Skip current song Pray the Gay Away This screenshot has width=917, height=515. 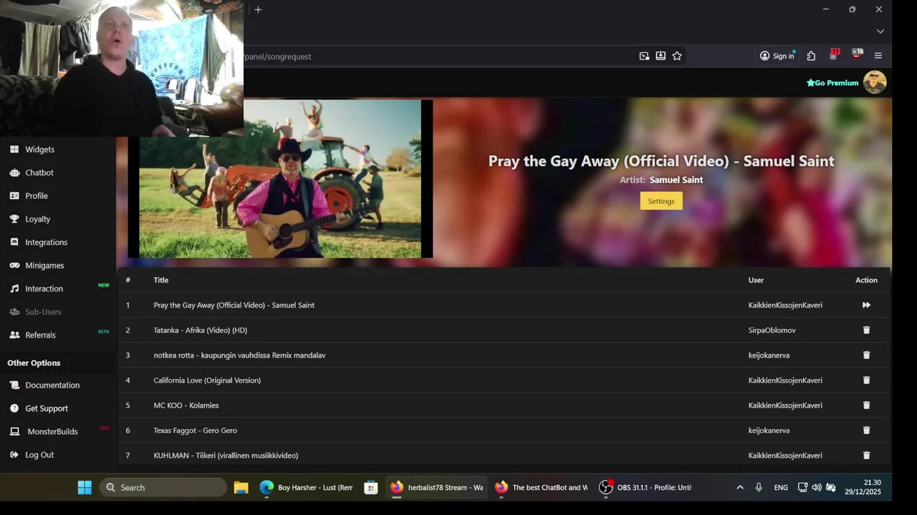[866, 305]
